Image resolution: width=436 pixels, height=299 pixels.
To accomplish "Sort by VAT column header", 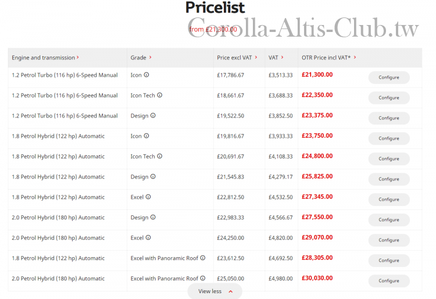I will click(x=276, y=58).
